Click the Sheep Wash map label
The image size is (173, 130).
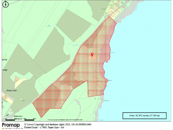coord(12,90)
